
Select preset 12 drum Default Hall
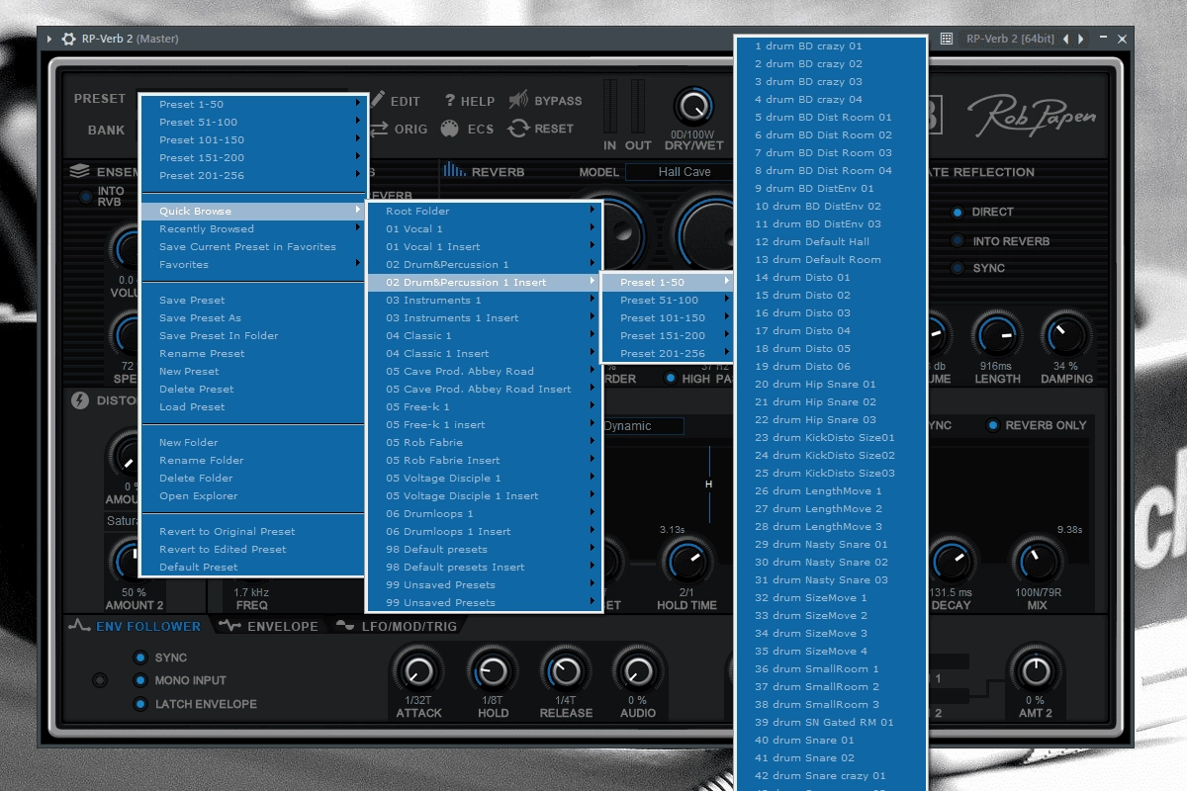(831, 241)
